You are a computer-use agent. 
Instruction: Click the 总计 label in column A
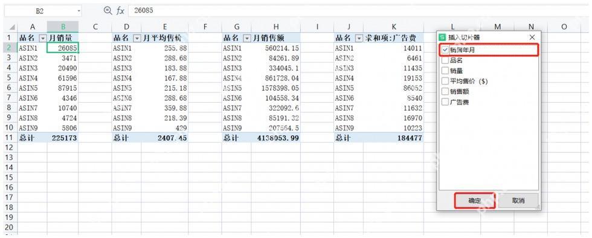pos(27,138)
